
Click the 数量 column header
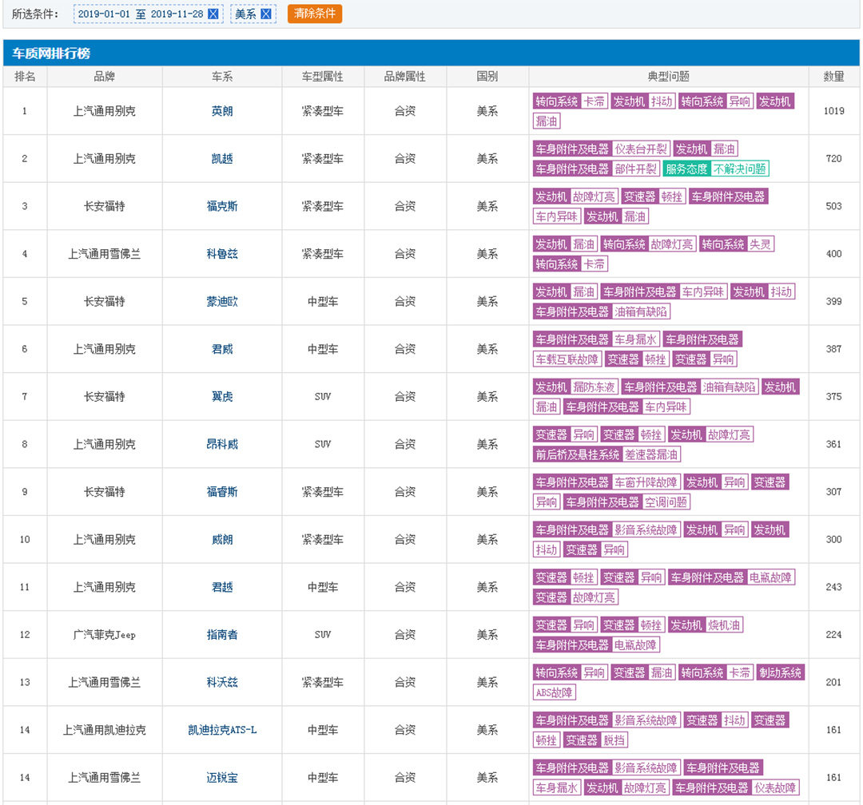point(833,77)
